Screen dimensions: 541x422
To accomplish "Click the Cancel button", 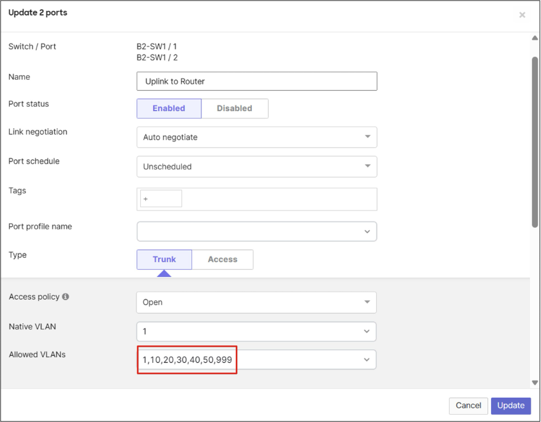I will click(468, 405).
